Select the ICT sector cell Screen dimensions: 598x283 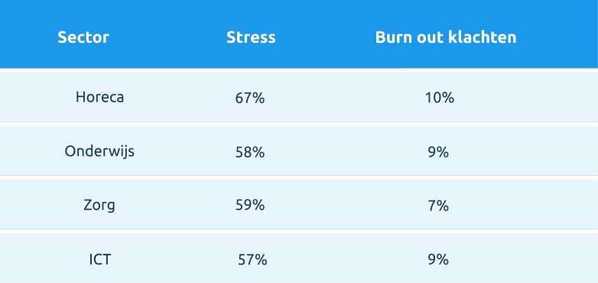tap(100, 260)
